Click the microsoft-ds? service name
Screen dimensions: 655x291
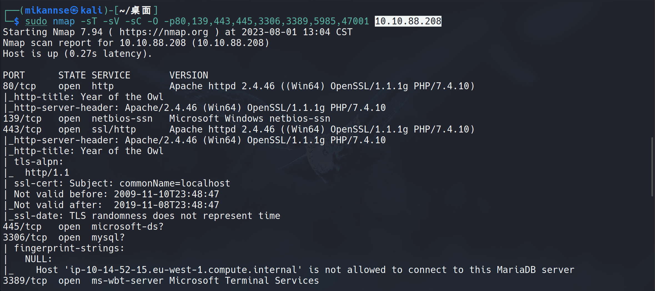pyautogui.click(x=127, y=227)
